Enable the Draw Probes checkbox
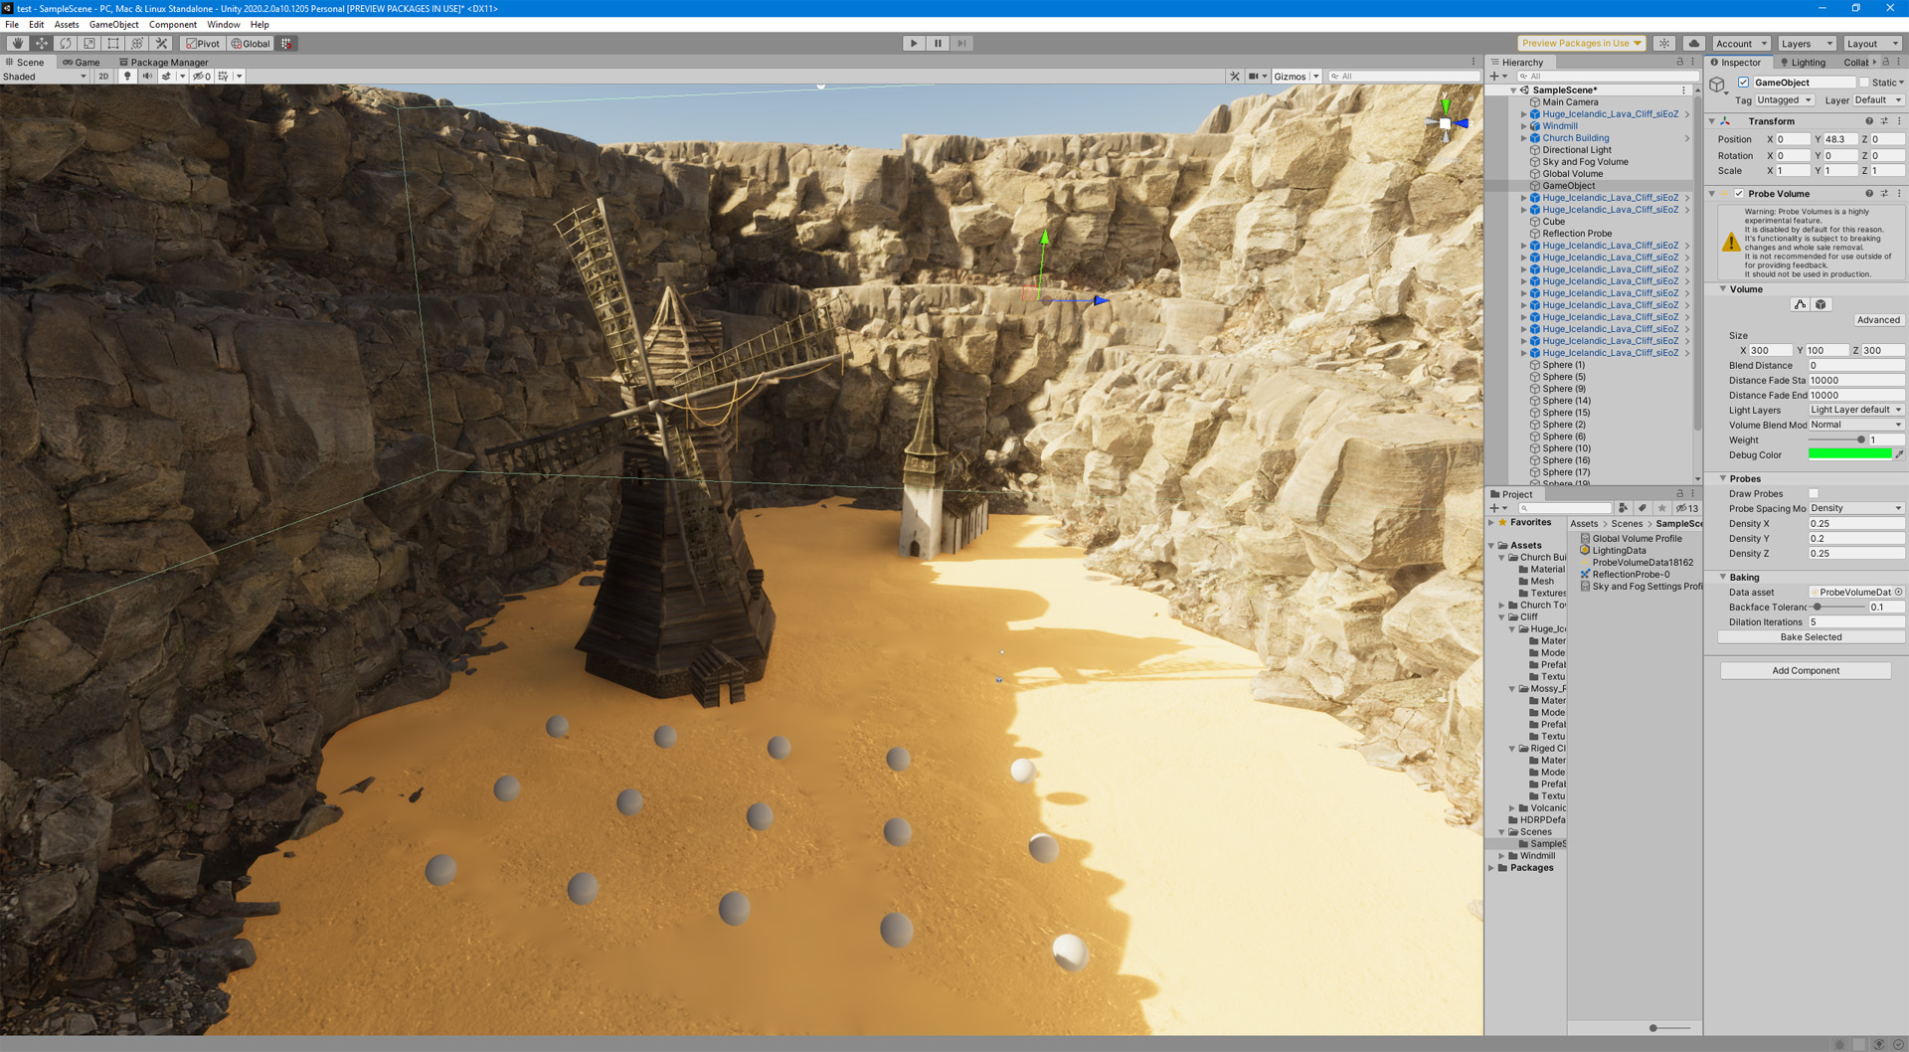This screenshot has width=1909, height=1052. (1814, 493)
